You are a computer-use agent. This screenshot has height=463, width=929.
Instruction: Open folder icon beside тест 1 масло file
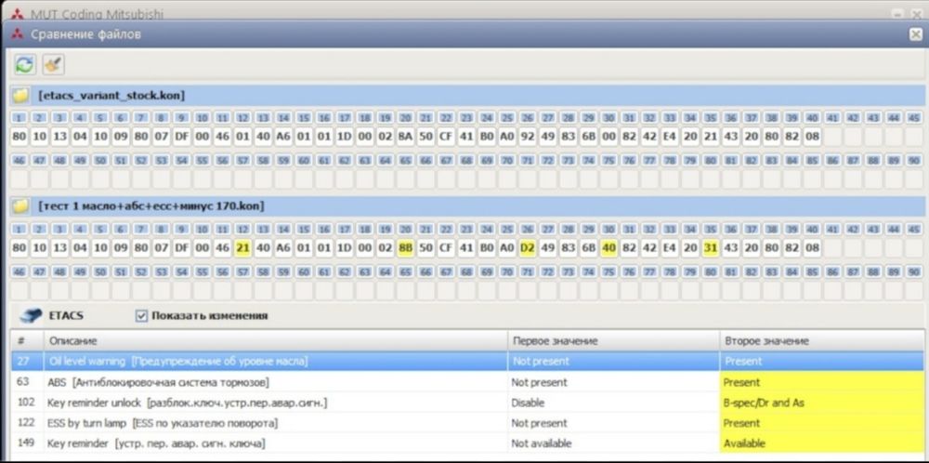click(20, 205)
